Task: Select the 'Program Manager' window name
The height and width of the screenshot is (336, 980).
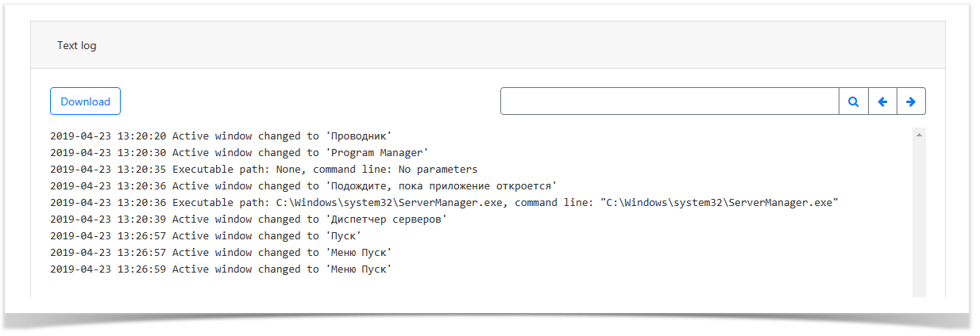Action: tap(377, 153)
